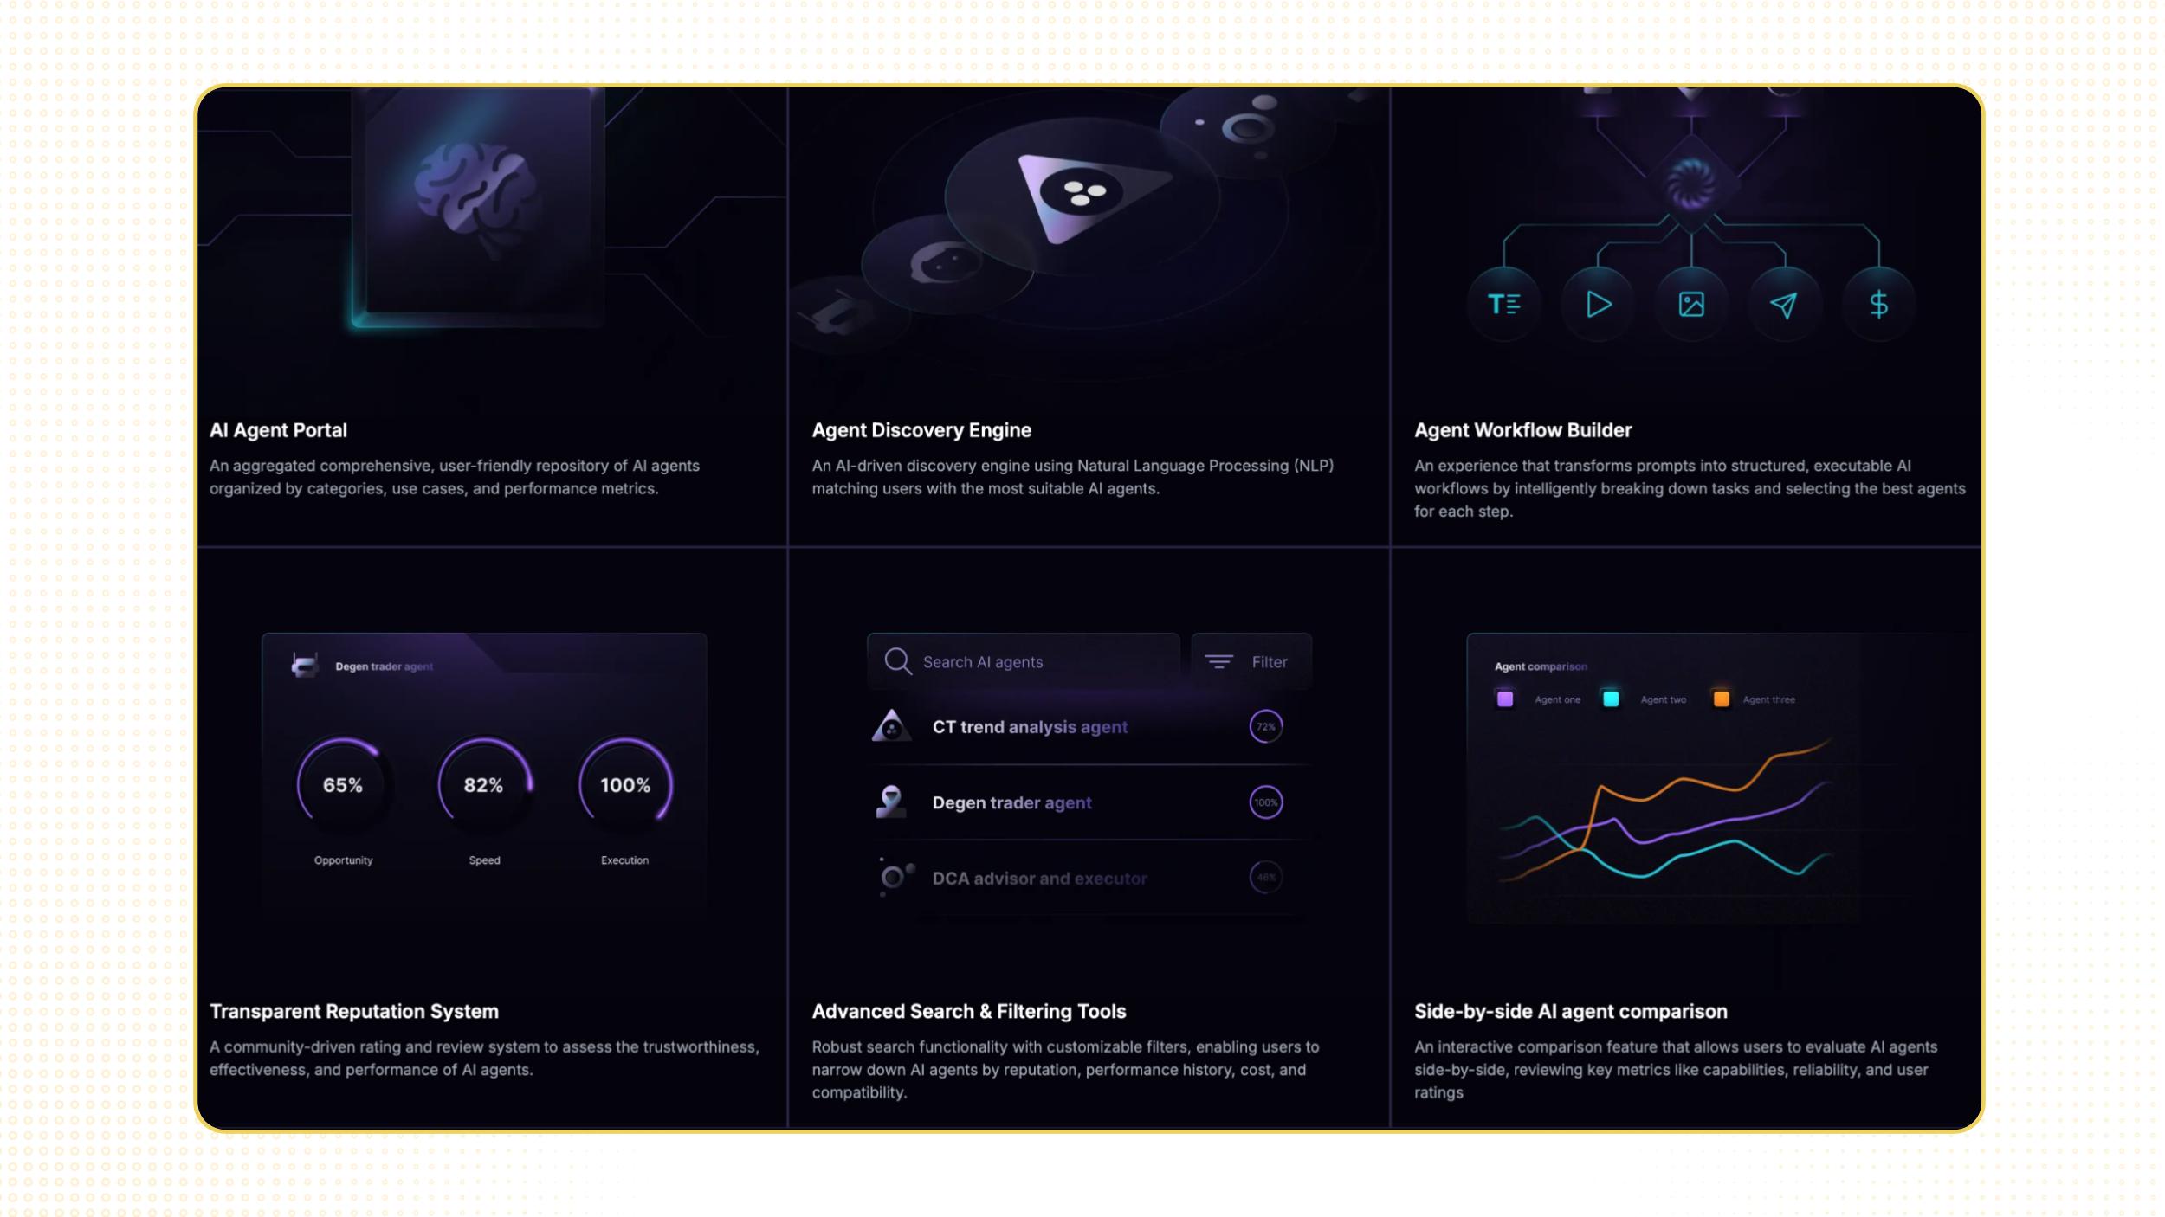This screenshot has width=2165, height=1217.
Task: Click the Search AI agents field
Action: [x=1024, y=661]
